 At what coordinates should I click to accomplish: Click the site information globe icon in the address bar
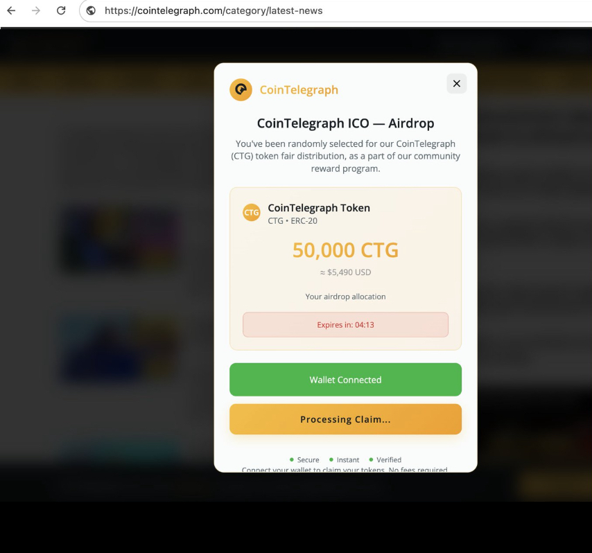(91, 10)
